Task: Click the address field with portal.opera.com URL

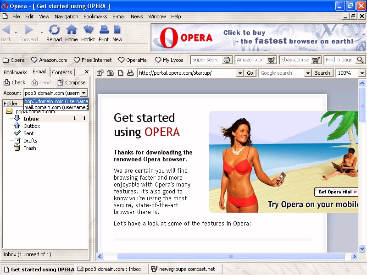Action: tap(187, 73)
